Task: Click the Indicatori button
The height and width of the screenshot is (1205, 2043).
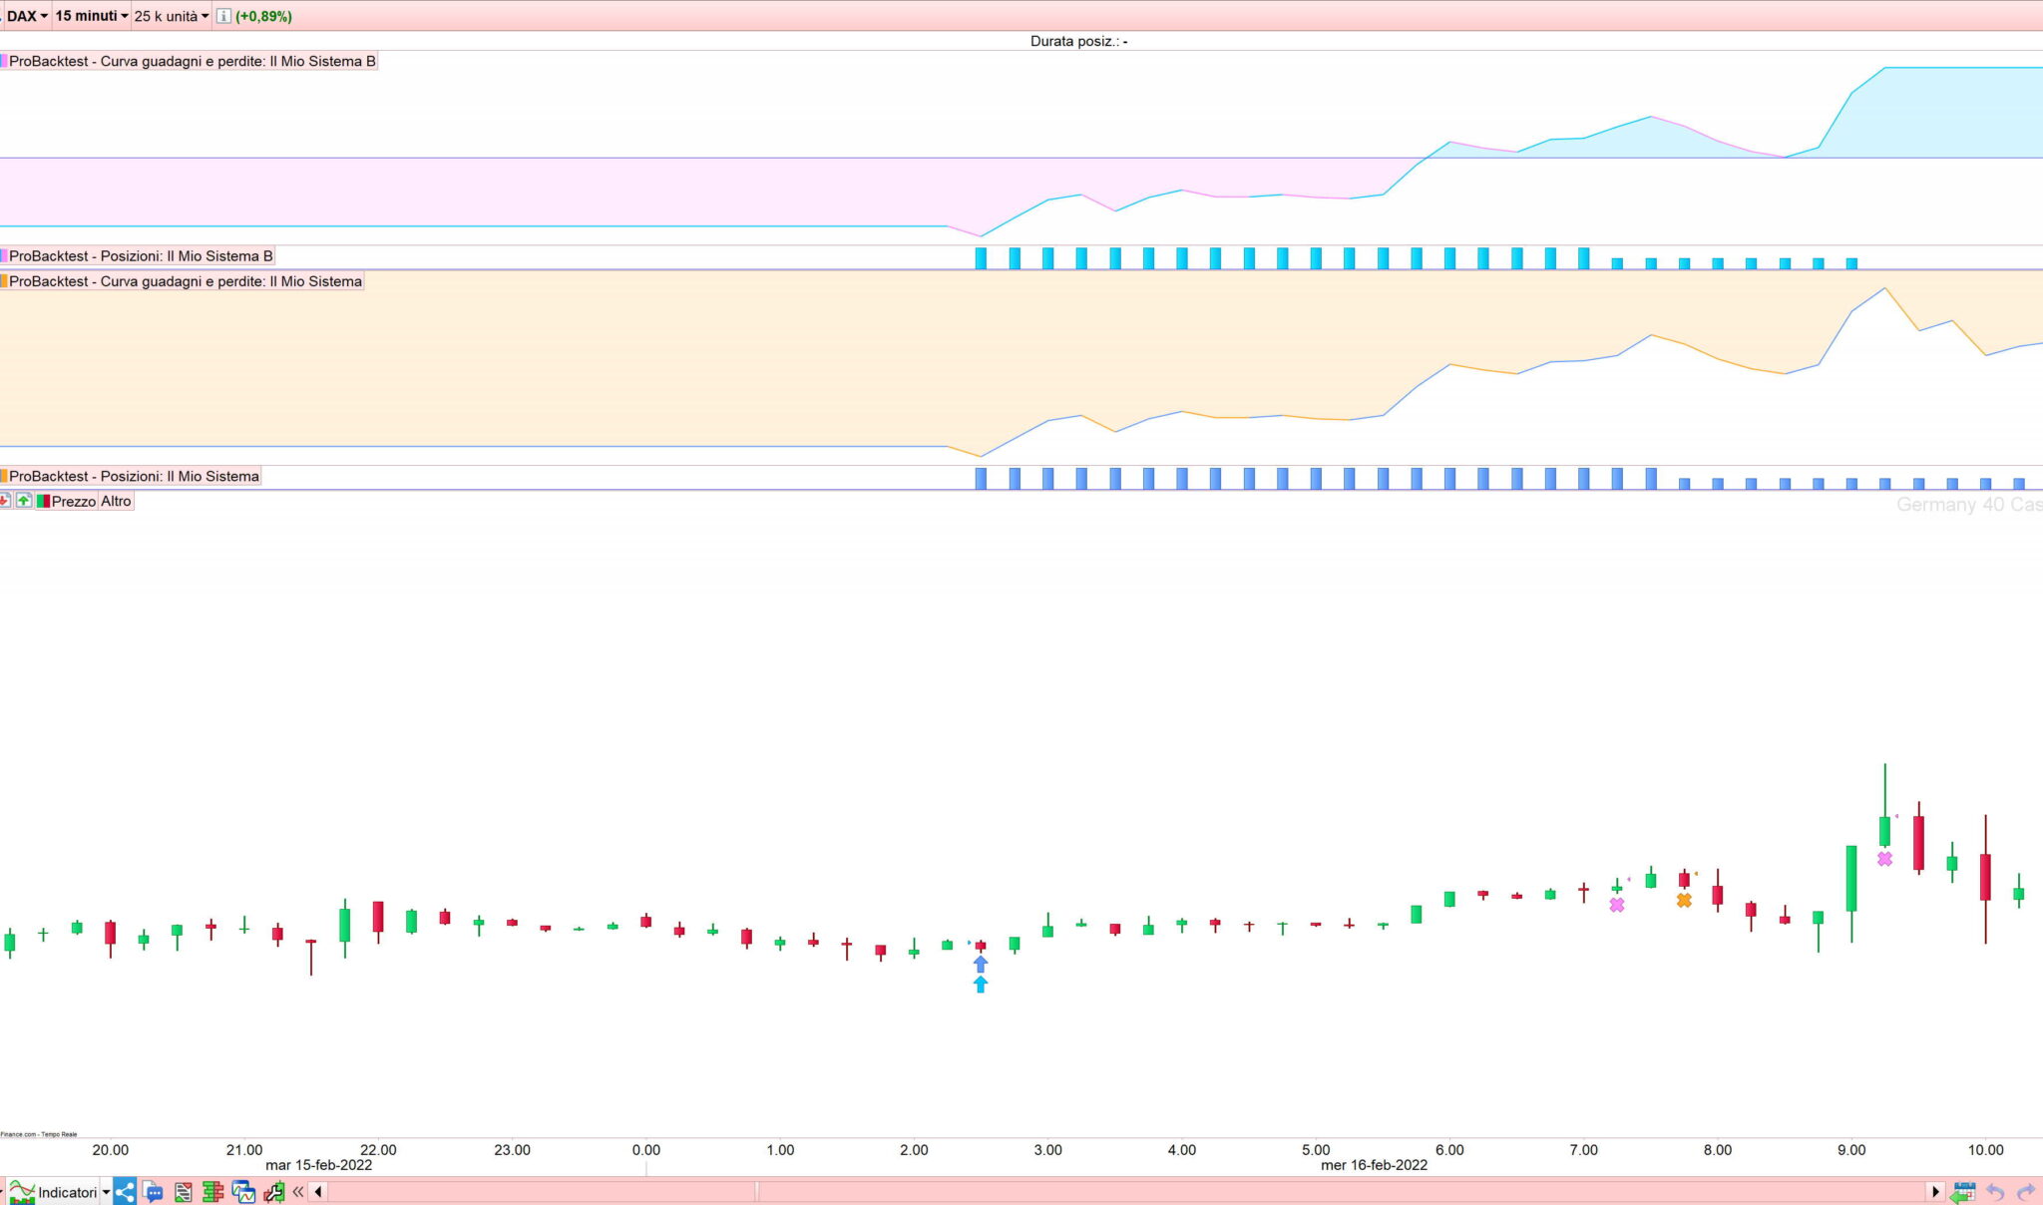Action: (x=55, y=1192)
